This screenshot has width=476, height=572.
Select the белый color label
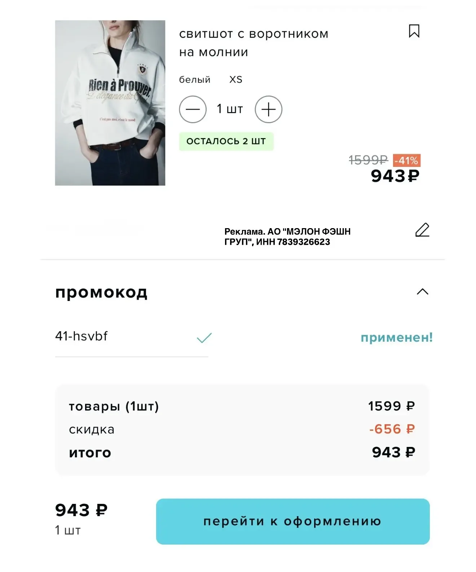pyautogui.click(x=195, y=80)
